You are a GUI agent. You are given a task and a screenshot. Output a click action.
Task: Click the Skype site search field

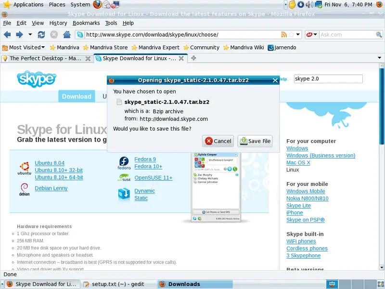[x=328, y=79]
